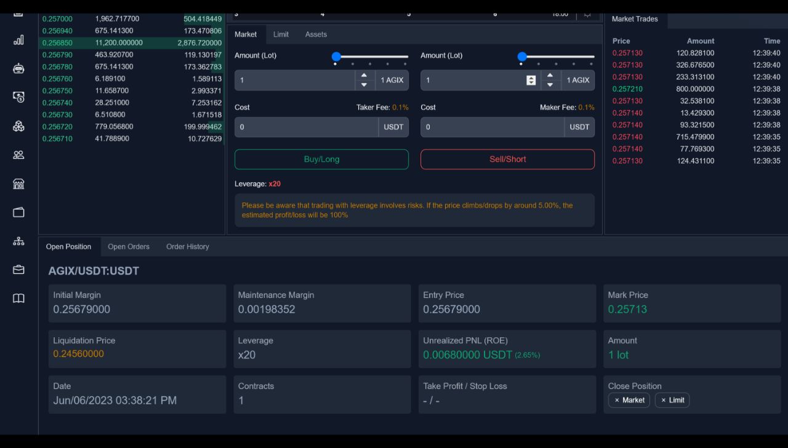Select the marketplace bank icon
Screen dimensions: 788x448
[x=18, y=183]
